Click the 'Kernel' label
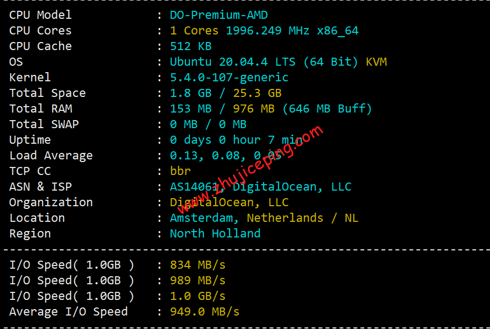Screen dimensions: 490x329 pyautogui.click(x=30, y=77)
